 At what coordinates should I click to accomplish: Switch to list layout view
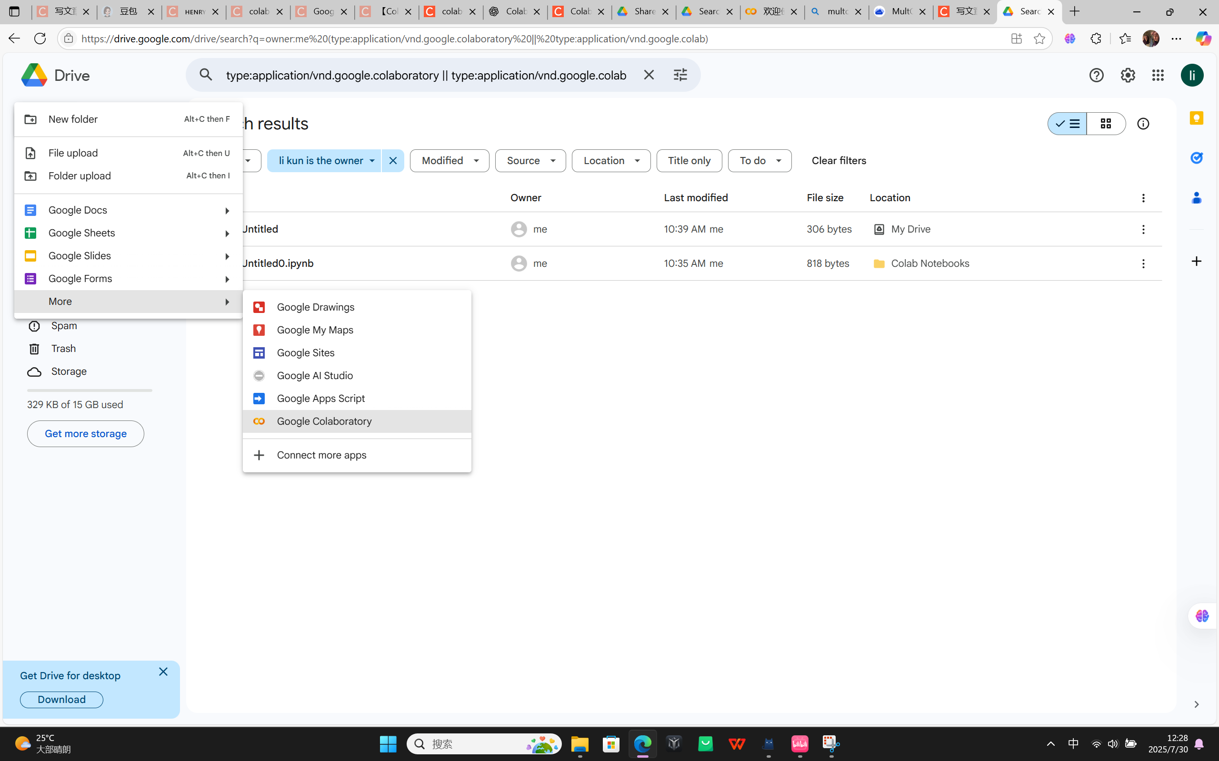coord(1068,124)
